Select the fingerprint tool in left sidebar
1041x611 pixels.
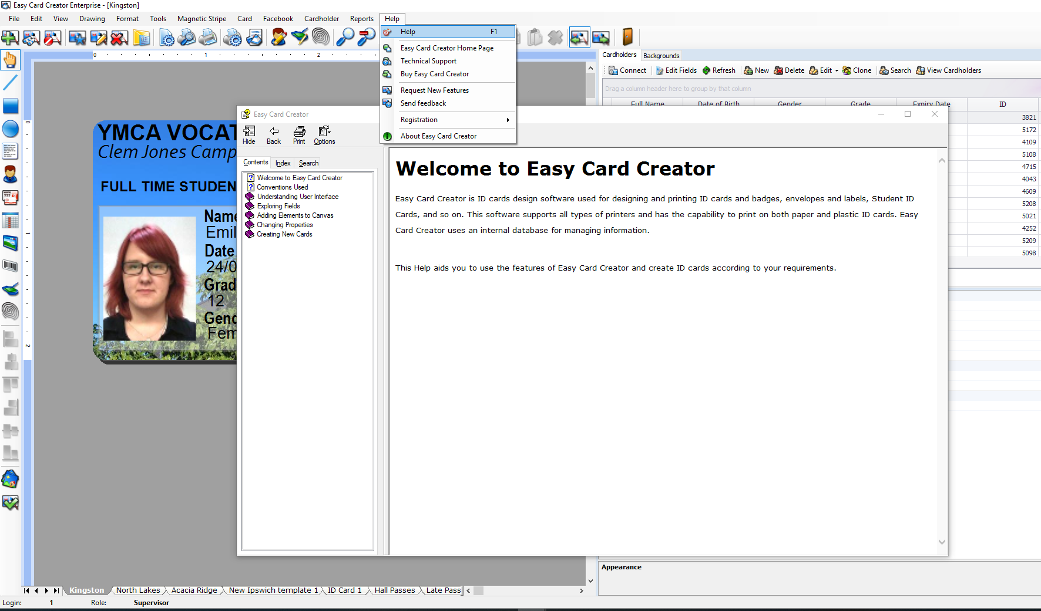point(10,312)
